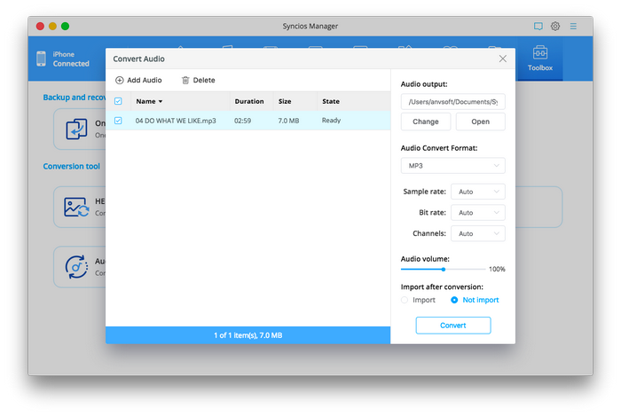Image resolution: width=621 pixels, height=416 pixels.
Task: Click the Duration column header
Action: point(249,101)
